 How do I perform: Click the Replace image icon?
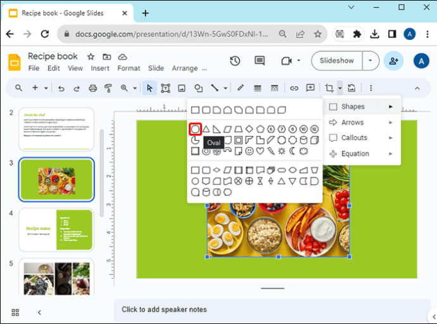point(351,88)
